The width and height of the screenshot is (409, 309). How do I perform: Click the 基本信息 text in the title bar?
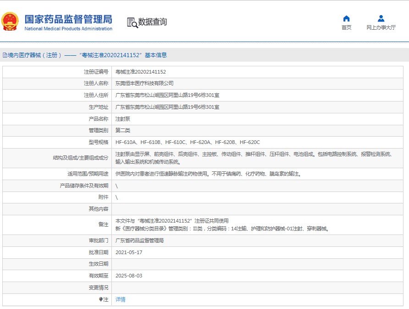pos(156,55)
